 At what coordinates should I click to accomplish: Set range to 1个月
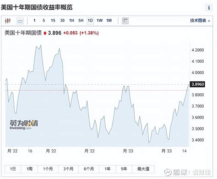pyautogui.click(x=48, y=169)
